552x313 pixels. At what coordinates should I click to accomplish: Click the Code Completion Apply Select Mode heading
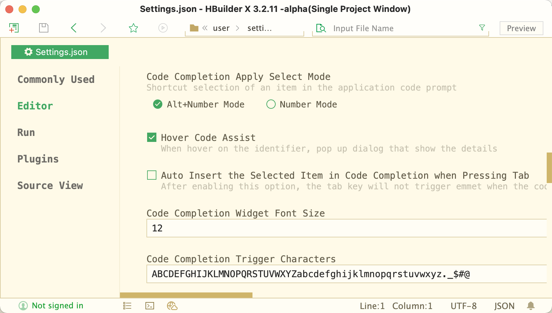[x=239, y=77]
